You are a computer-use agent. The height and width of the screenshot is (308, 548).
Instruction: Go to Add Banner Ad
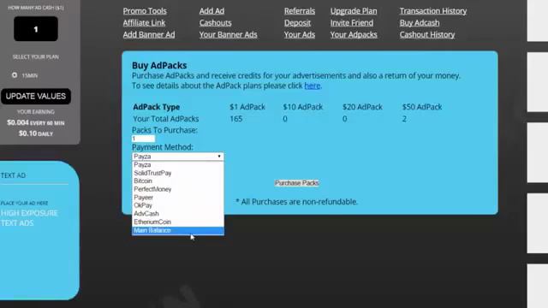tap(149, 35)
